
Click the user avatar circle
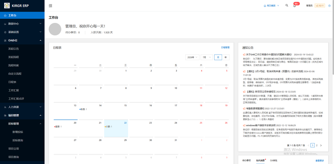[55, 29]
